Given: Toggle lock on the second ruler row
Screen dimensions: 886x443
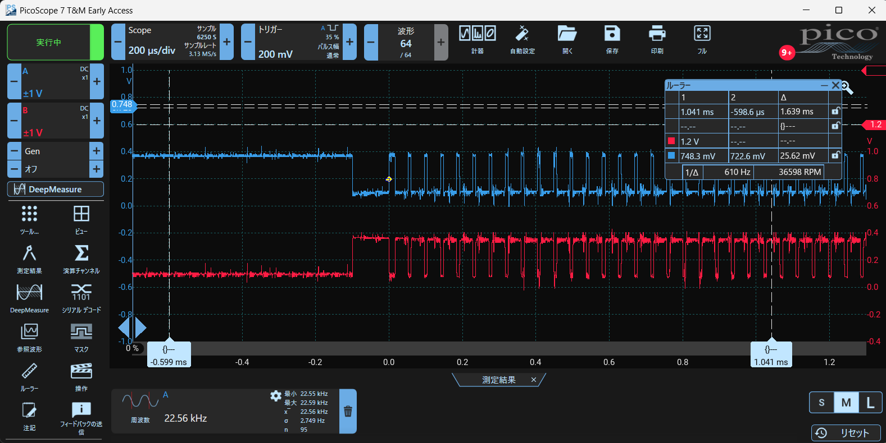Looking at the screenshot, I should pos(835,126).
